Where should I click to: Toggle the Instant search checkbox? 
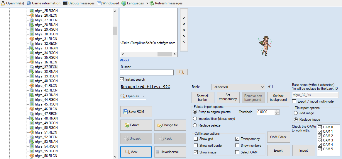122,79
